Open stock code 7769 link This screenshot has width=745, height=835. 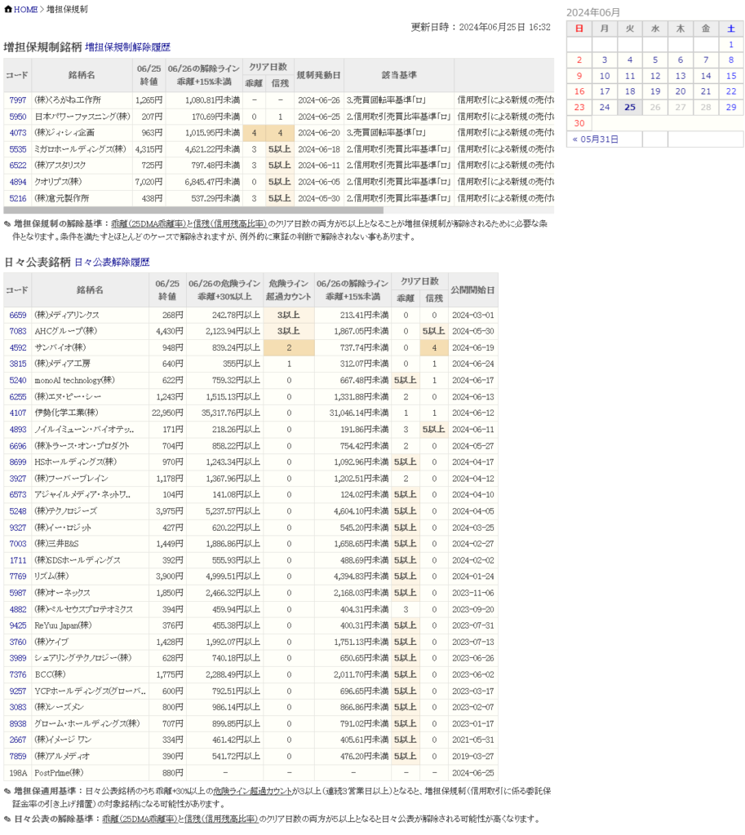18,577
